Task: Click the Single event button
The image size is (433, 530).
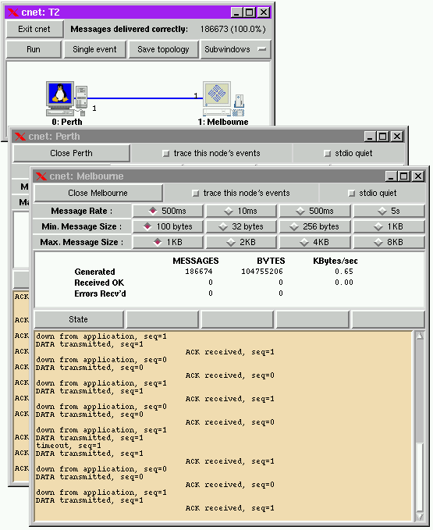Action: click(x=94, y=49)
